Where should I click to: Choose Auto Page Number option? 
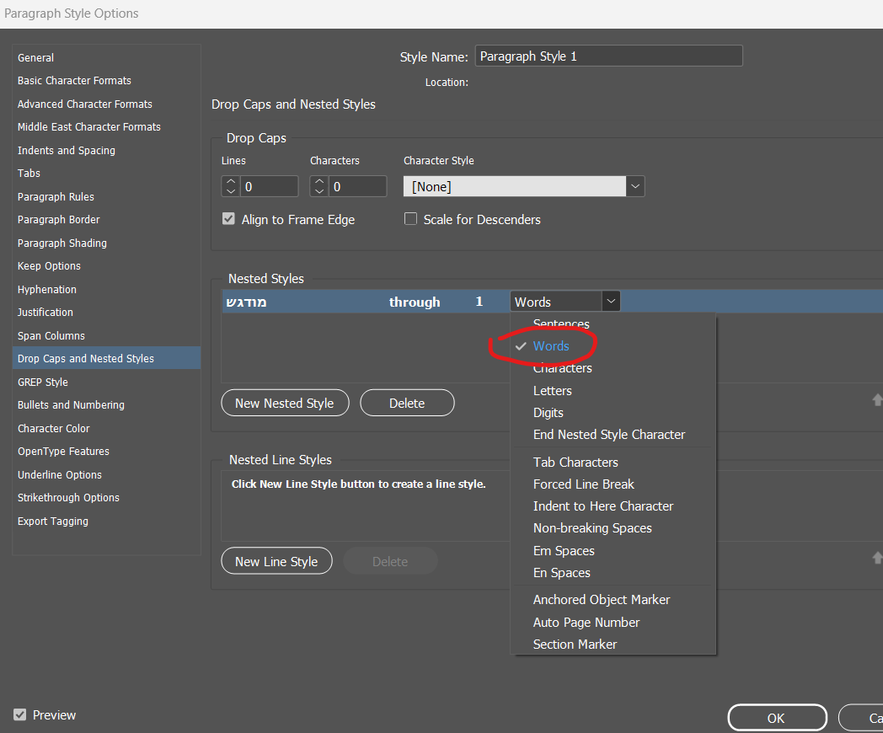coord(586,622)
